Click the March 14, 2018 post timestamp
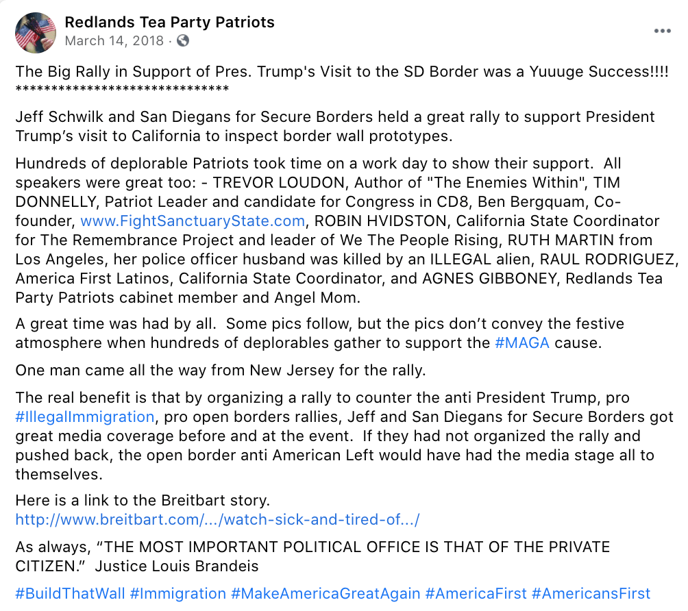Screen dimensions: 688x611 [114, 41]
